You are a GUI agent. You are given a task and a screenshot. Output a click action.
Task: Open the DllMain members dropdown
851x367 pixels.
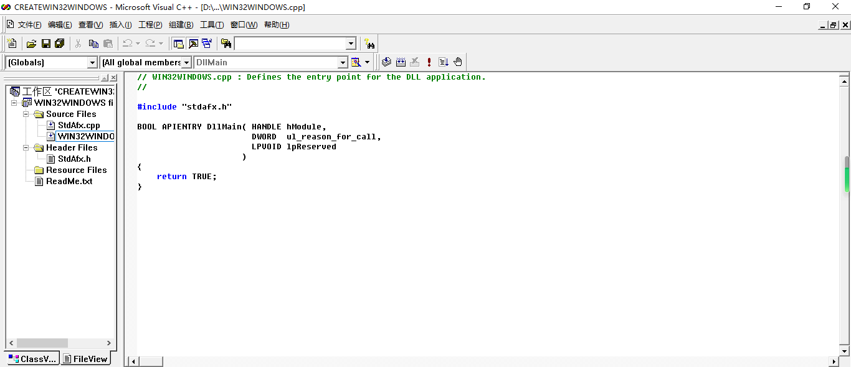coord(343,62)
